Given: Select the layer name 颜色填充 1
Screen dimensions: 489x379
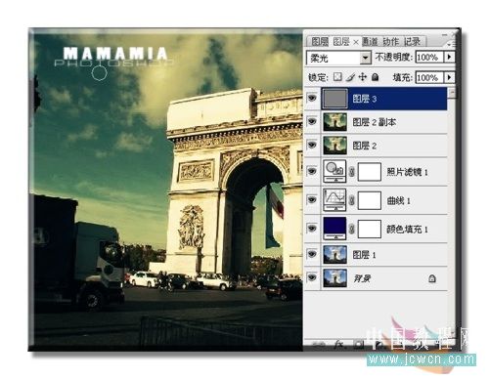Looking at the screenshot, I should click(x=407, y=230).
